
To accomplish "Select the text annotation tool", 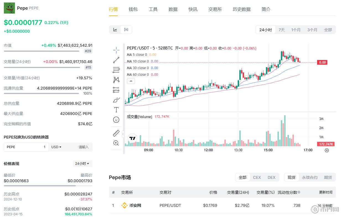I will (116, 110).
